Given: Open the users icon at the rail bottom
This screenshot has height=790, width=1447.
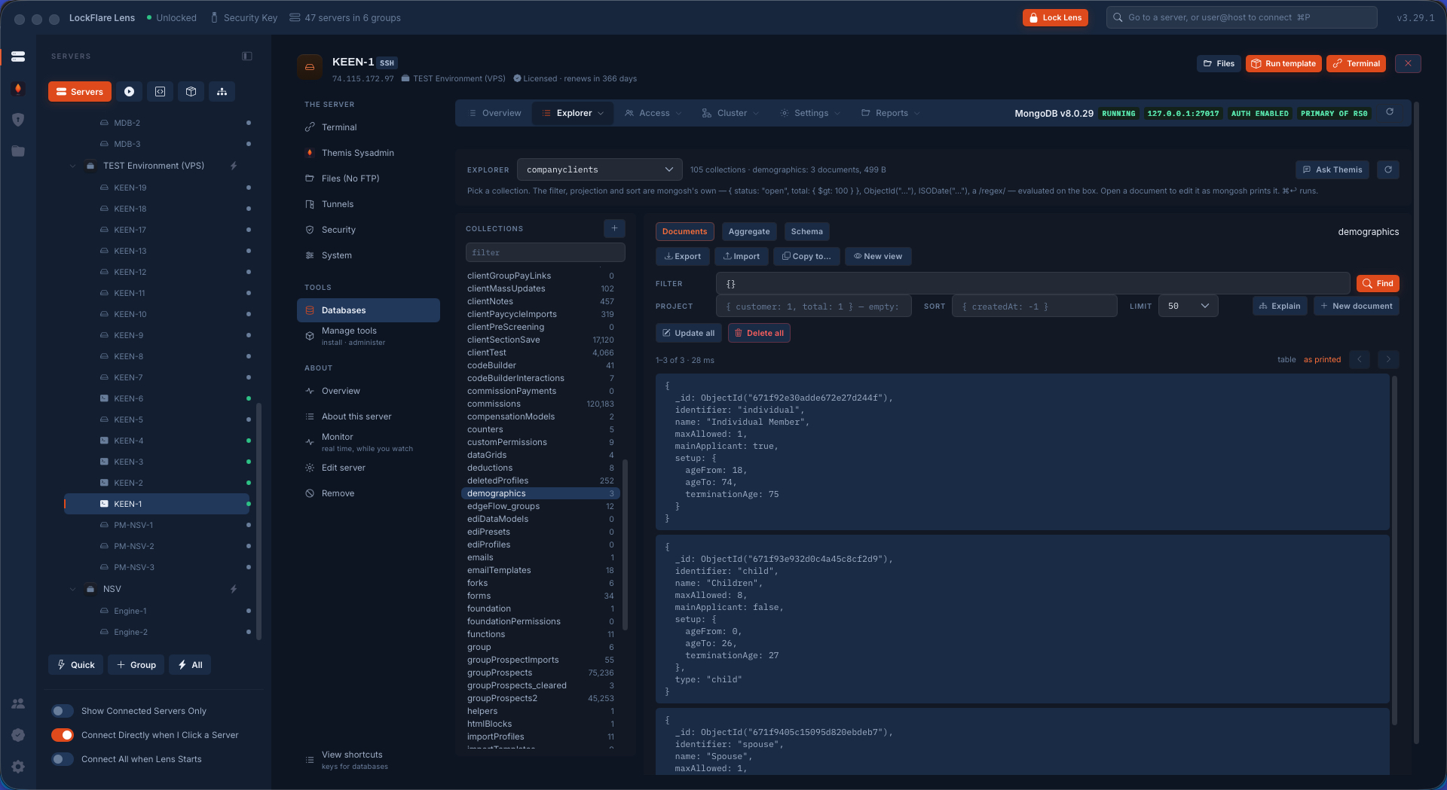Looking at the screenshot, I should 18,703.
